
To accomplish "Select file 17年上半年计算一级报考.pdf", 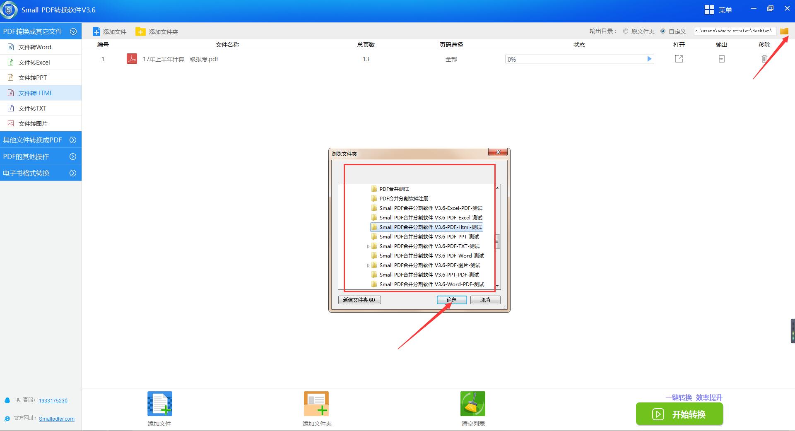I will pos(181,59).
